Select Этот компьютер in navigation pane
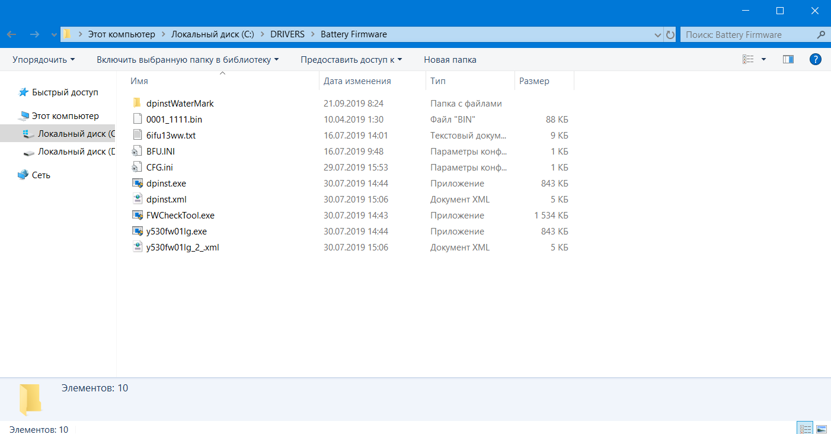The width and height of the screenshot is (831, 434). click(x=65, y=116)
